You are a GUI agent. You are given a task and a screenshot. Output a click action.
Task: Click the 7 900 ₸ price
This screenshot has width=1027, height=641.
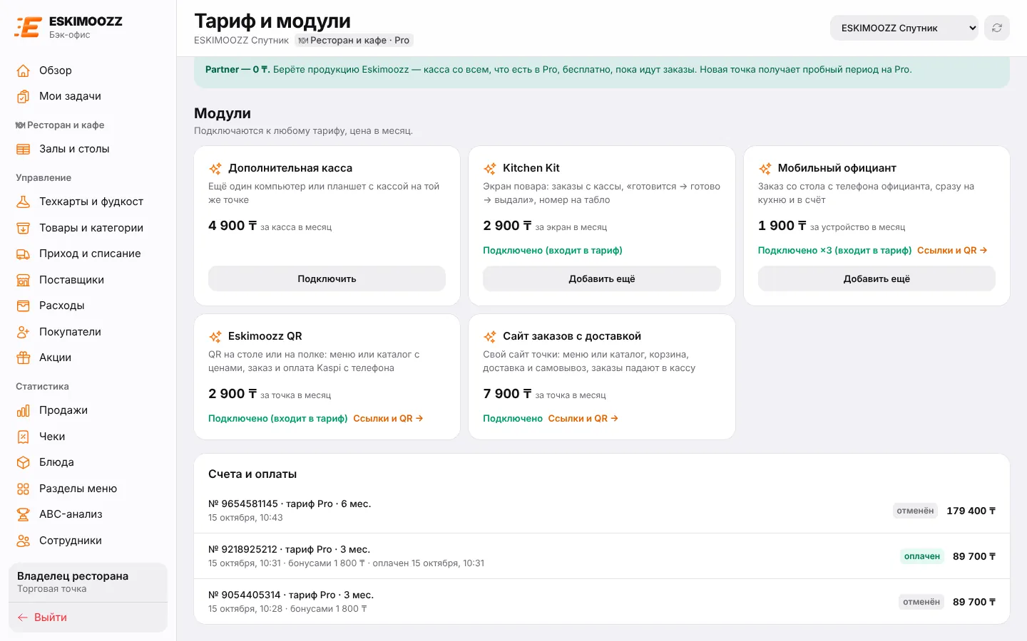(508, 394)
